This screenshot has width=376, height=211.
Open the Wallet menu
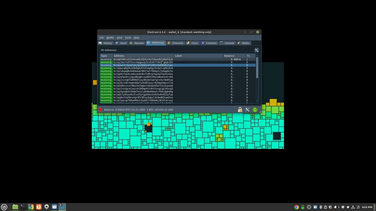coord(110,38)
